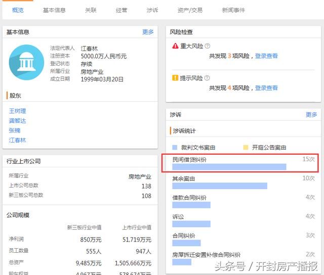Click 登录查看 under 提示风险
This screenshot has height=275, width=324.
(x=266, y=88)
